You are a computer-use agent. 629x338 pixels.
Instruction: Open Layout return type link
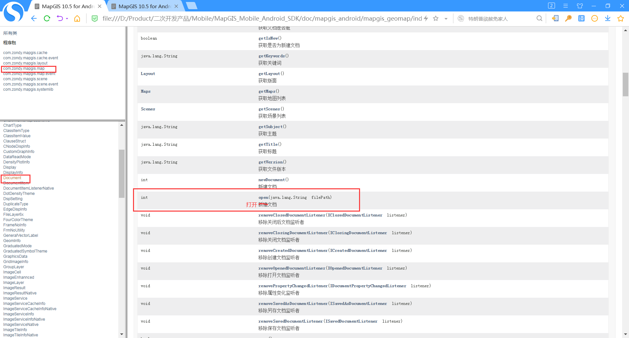point(148,74)
